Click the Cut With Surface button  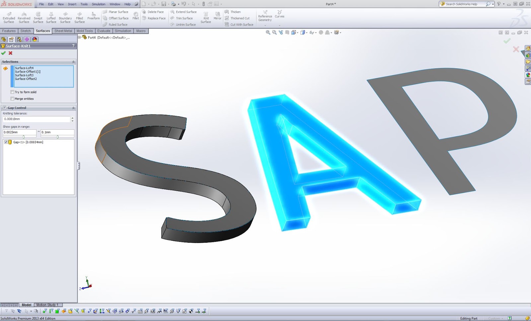(x=239, y=25)
